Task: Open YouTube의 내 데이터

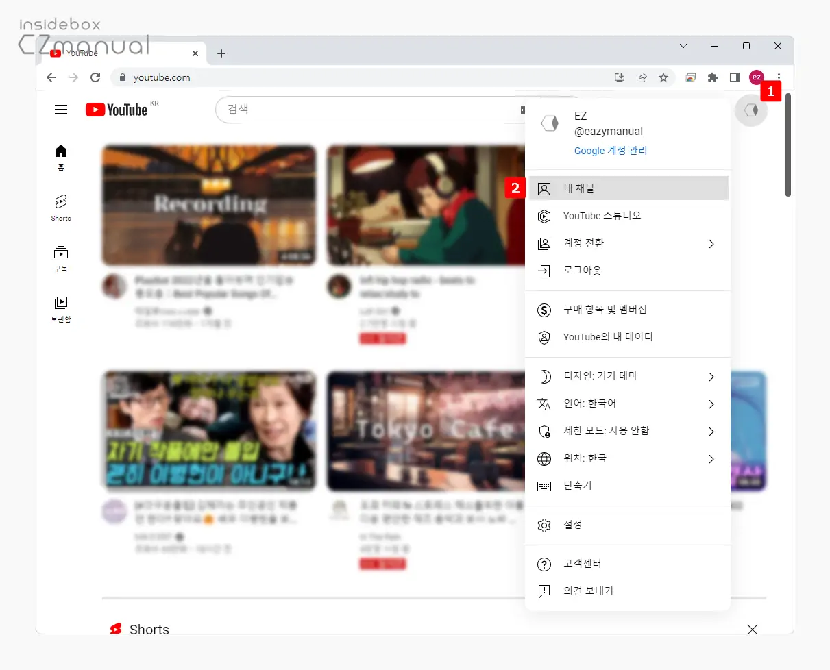Action: 628,337
